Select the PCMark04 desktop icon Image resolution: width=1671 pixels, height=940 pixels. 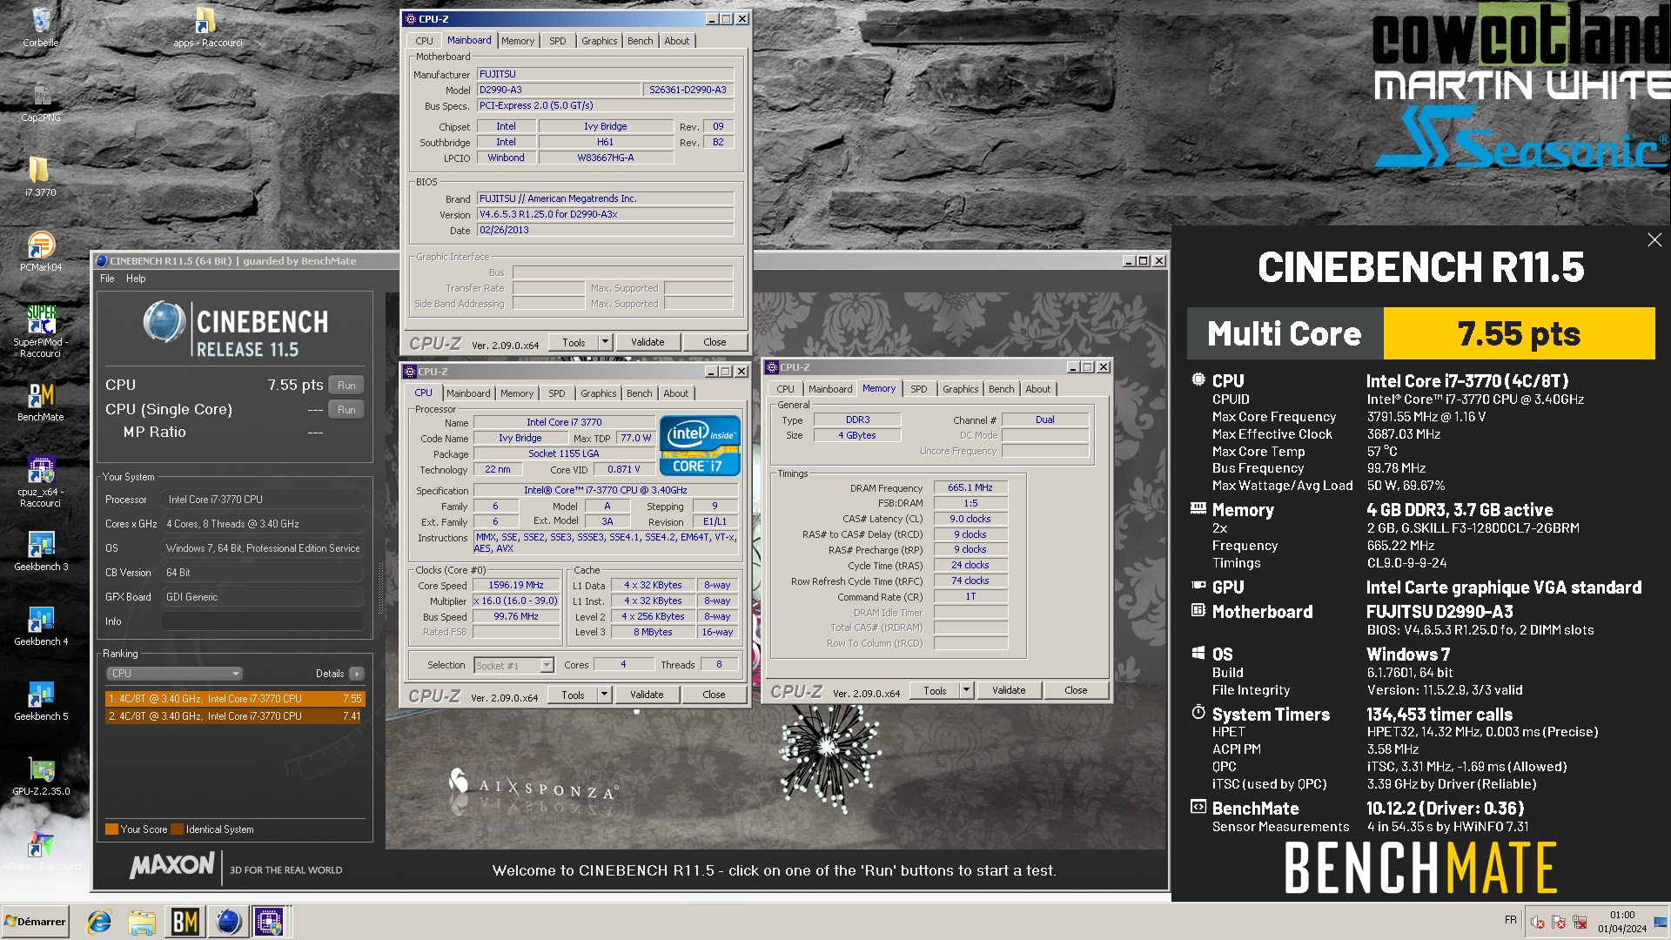[x=41, y=252]
